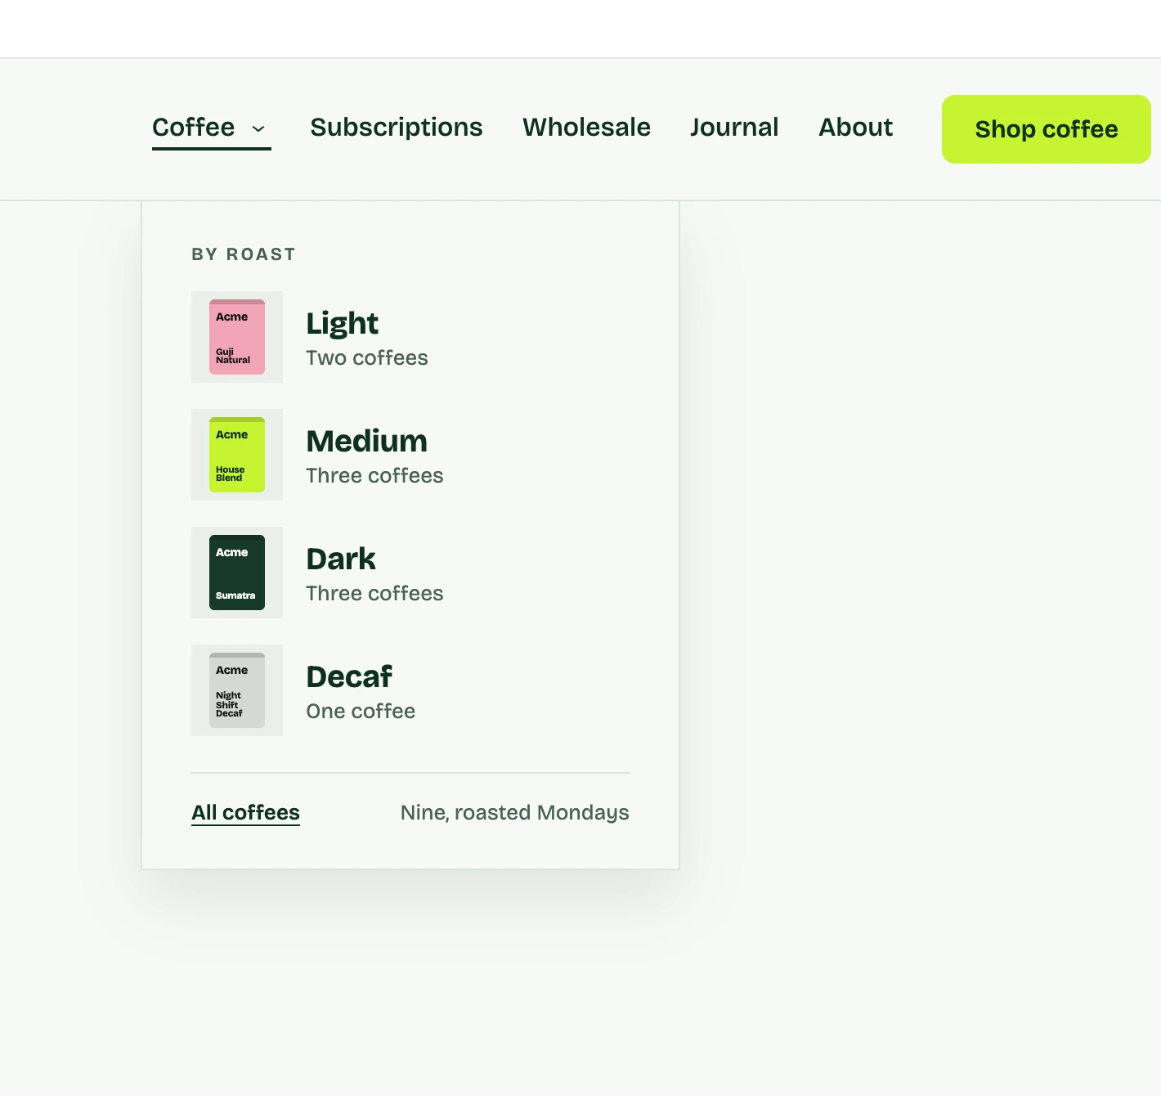Select the grey Night Shift Decaf thumbnail
1161x1096 pixels.
click(x=237, y=690)
